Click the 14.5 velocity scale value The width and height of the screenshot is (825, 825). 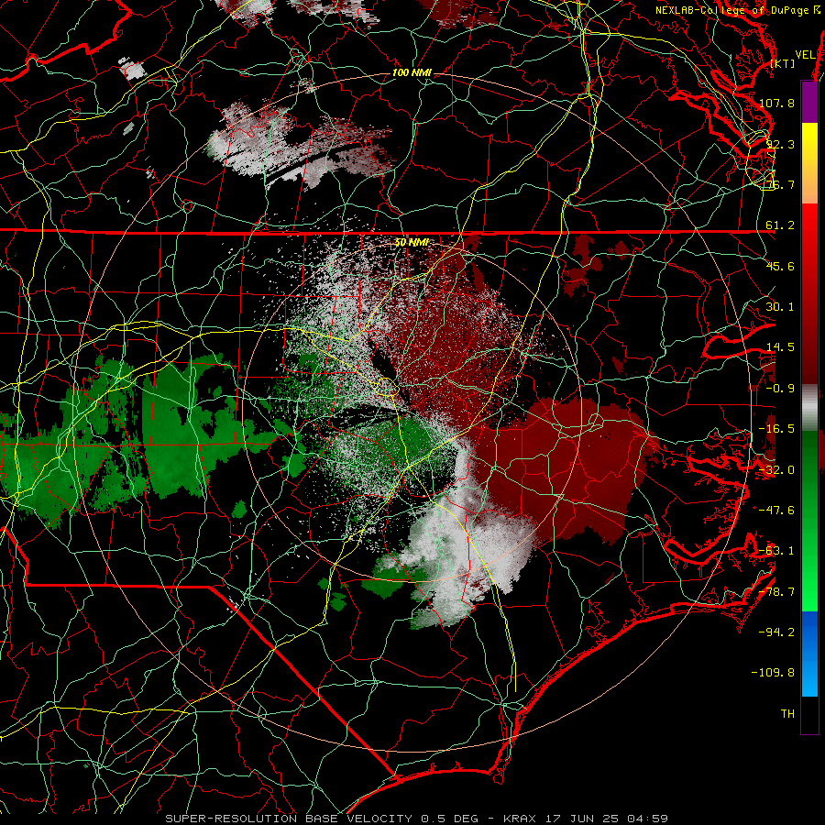click(780, 347)
